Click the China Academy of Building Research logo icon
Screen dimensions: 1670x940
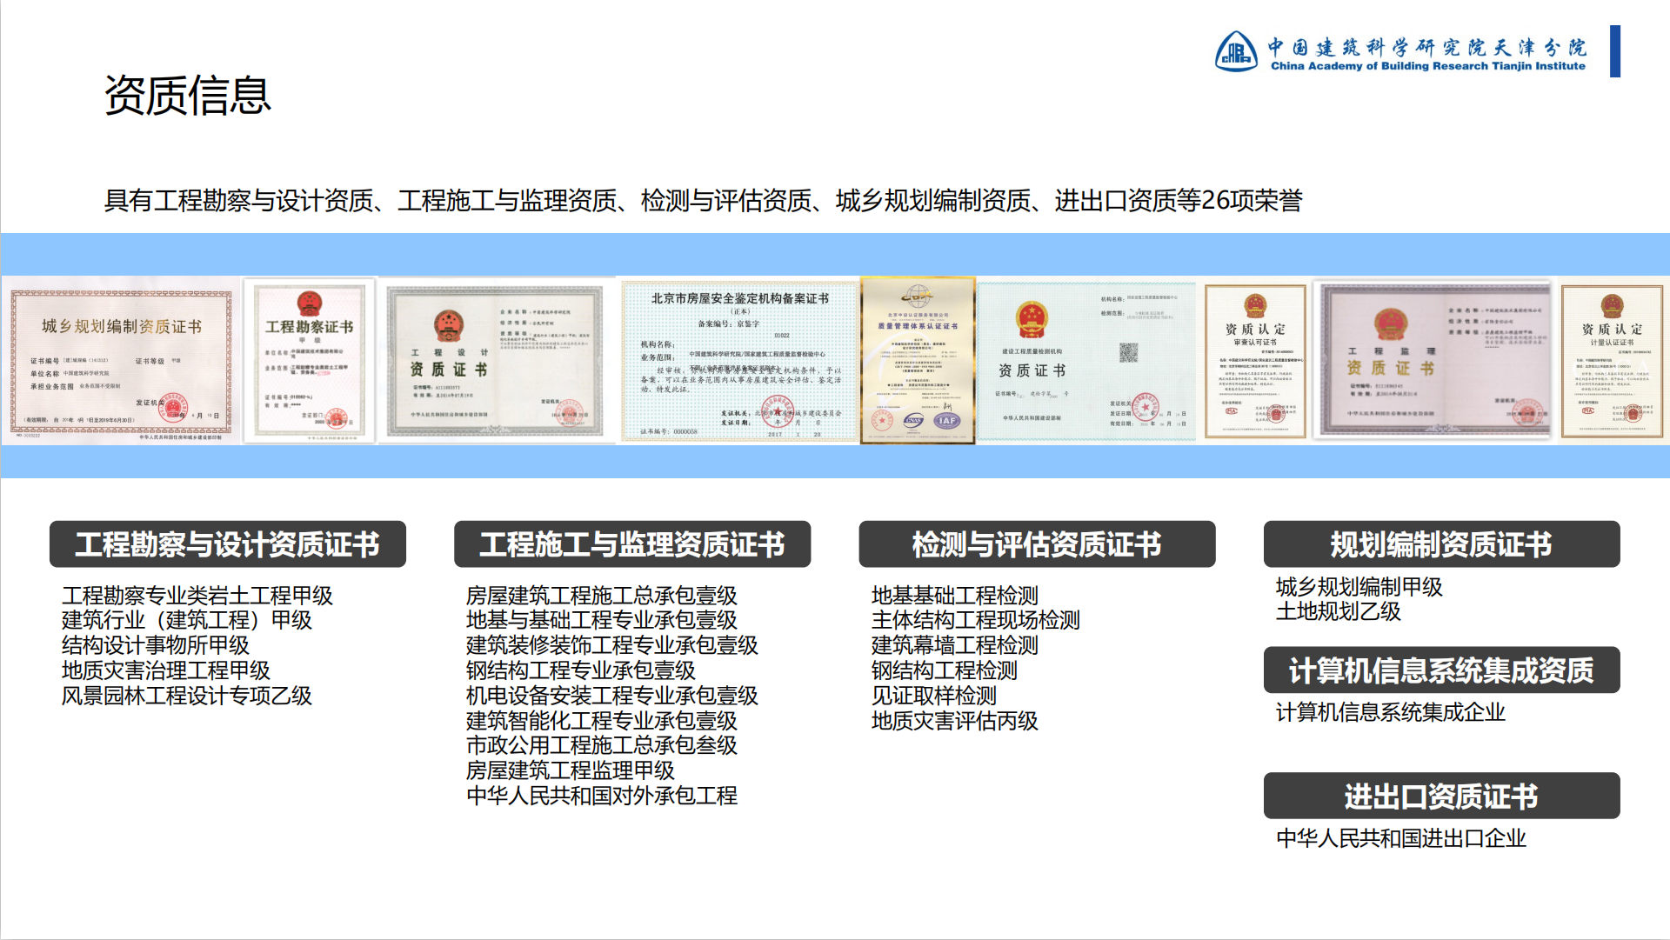1236,52
